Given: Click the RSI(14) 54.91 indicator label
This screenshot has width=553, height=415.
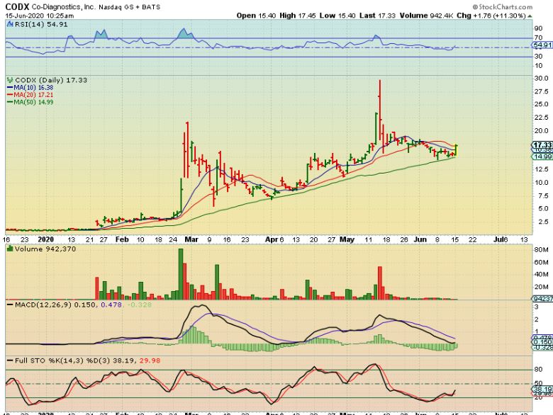Looking at the screenshot, I should pos(41,24).
